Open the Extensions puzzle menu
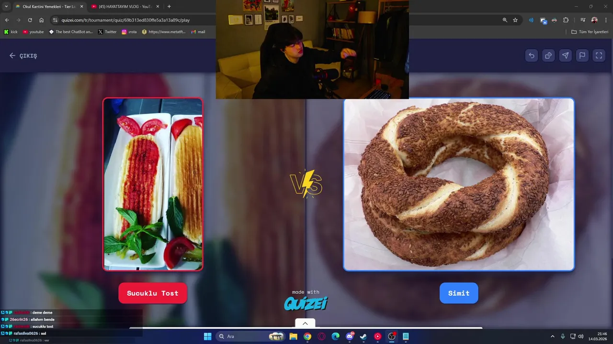Screen dimensions: 613x344 566,20
